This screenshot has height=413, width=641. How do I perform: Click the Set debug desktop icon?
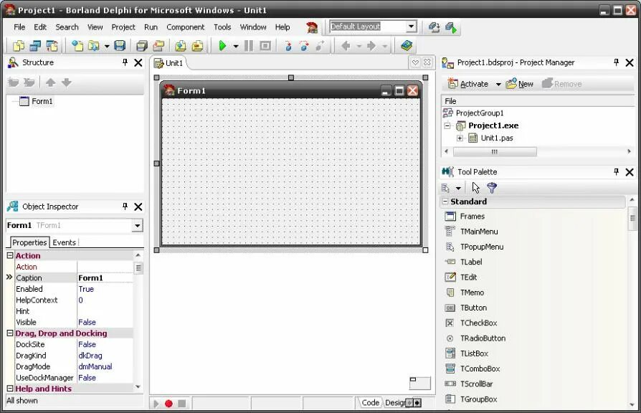tap(451, 27)
